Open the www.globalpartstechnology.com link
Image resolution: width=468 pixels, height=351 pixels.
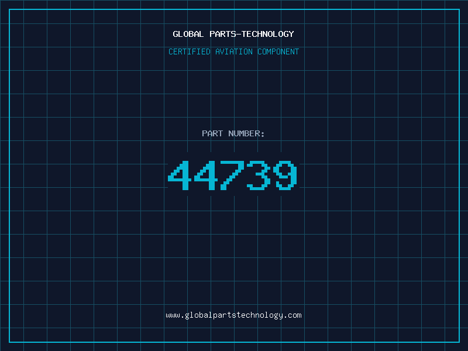point(233,315)
